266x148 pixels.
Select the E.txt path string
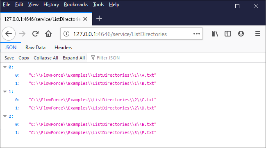93,124
